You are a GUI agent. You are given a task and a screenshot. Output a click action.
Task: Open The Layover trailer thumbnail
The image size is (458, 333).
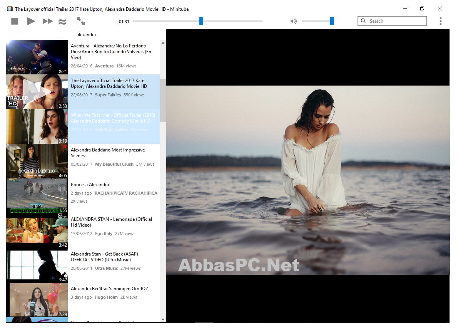pos(37,92)
